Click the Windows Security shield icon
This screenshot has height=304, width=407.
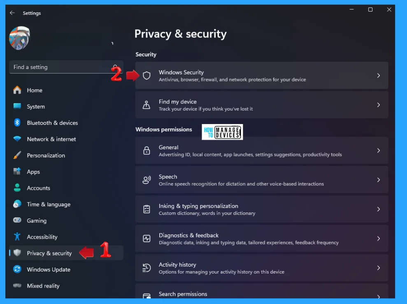click(147, 76)
